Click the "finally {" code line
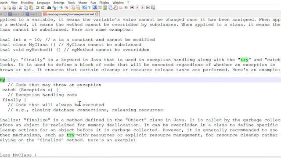This screenshot has width=281, height=158. coord(14,100)
